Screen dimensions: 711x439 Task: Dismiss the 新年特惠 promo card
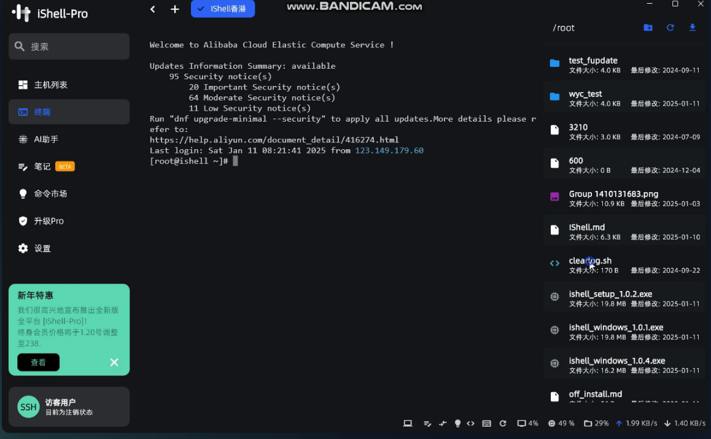click(x=114, y=362)
